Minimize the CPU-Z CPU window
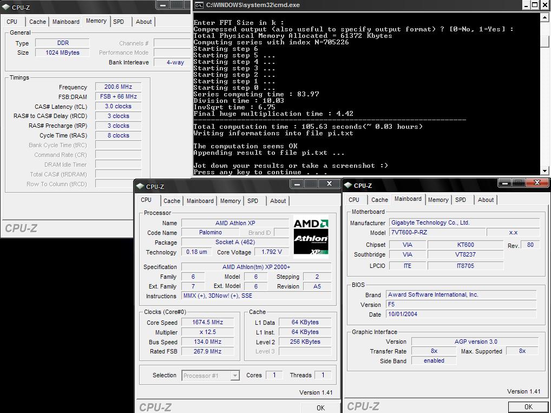 coord(297,184)
